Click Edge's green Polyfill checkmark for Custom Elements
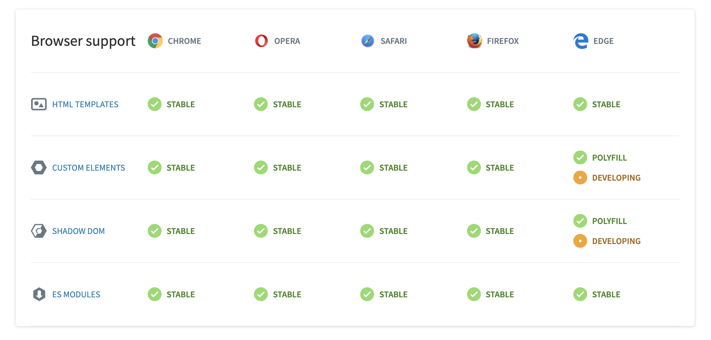The height and width of the screenshot is (340, 711). tap(580, 157)
